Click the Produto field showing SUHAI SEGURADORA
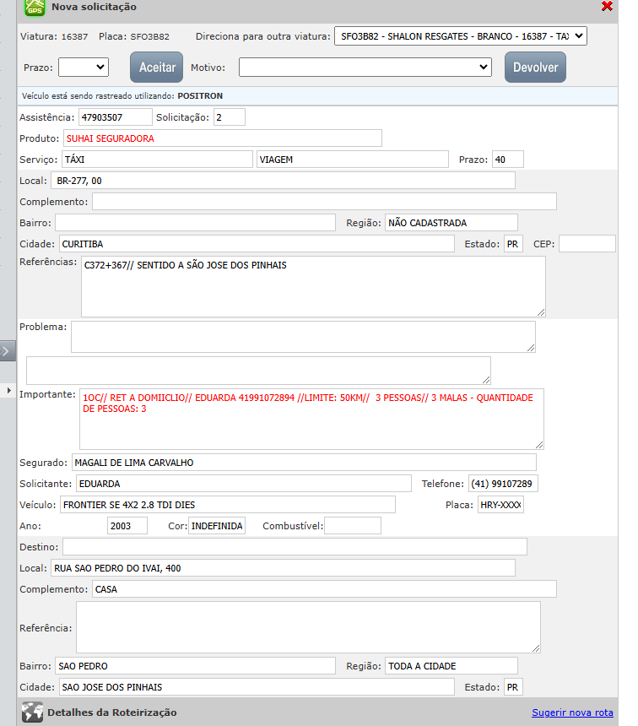The width and height of the screenshot is (638, 726). [x=222, y=138]
